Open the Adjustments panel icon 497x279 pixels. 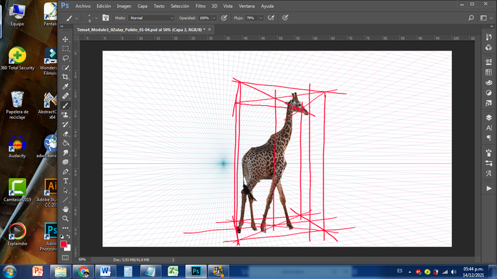tap(489, 93)
